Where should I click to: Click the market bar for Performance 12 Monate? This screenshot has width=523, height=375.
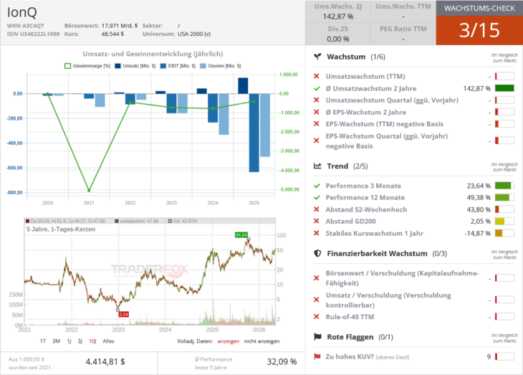pyautogui.click(x=504, y=198)
